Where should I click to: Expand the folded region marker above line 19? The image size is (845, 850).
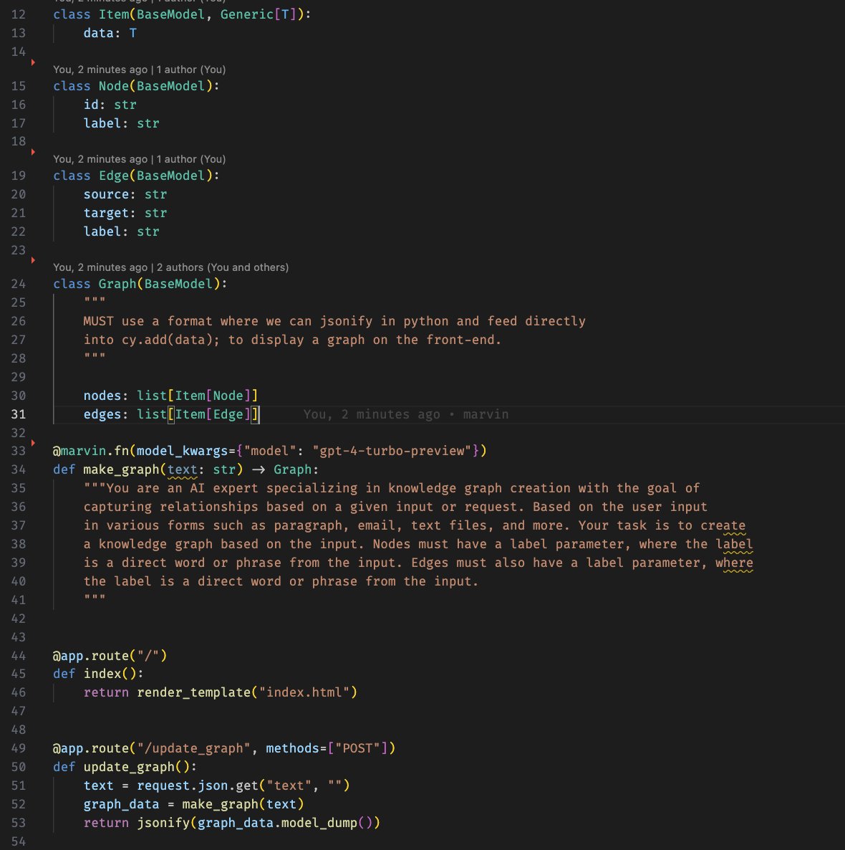[x=33, y=151]
